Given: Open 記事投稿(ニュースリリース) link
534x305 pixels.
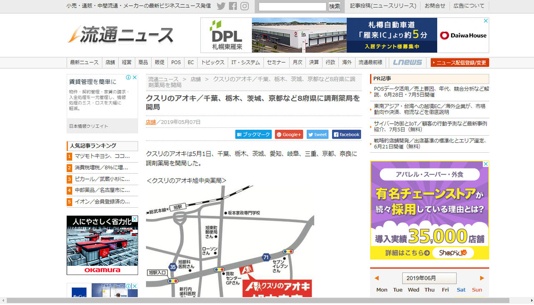Looking at the screenshot, I should (x=383, y=6).
